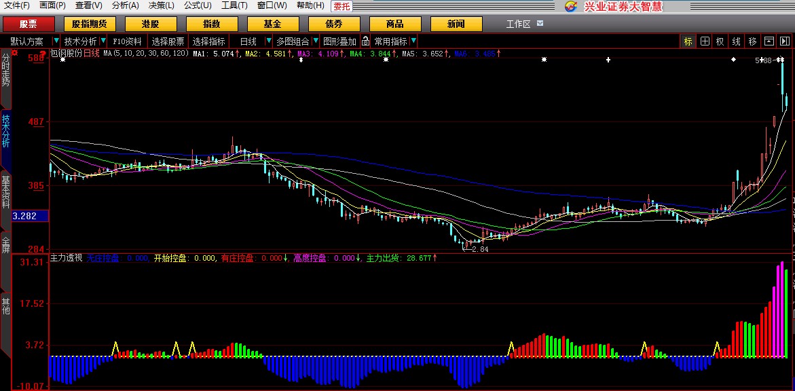
Task: Select the 线 line drawing tool
Action: click(736, 41)
